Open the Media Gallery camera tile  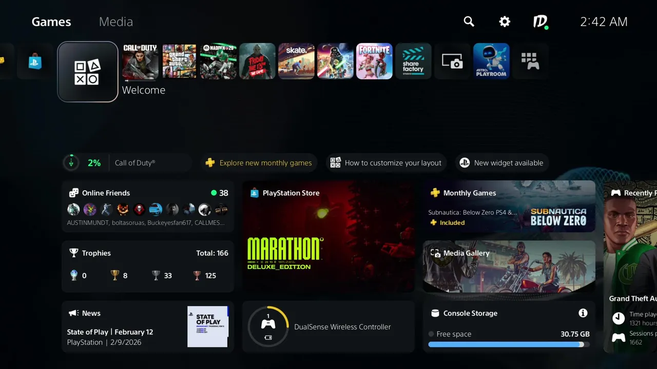point(452,61)
